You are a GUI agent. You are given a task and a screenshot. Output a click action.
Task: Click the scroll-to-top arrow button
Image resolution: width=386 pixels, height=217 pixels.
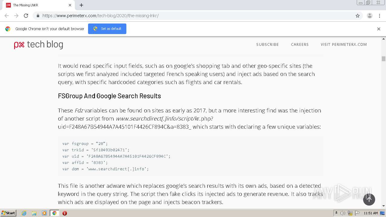coord(369,199)
